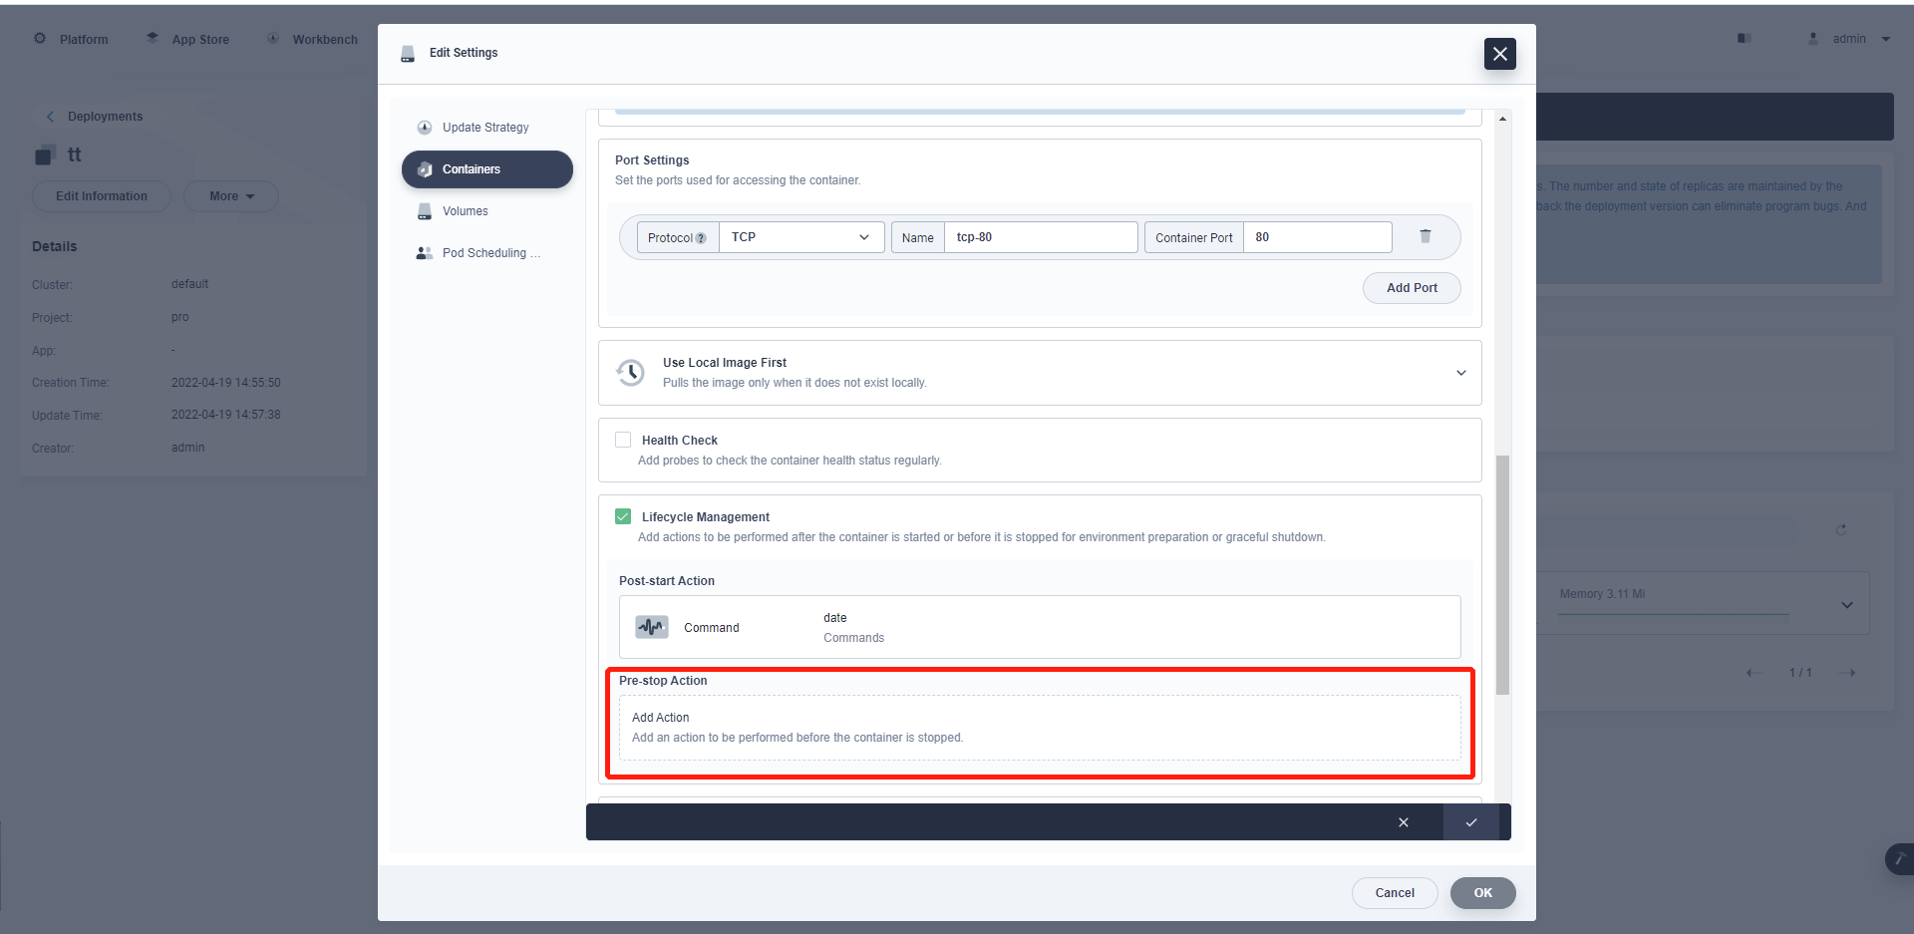Open the Update Strategy section
This screenshot has width=1914, height=934.
pyautogui.click(x=487, y=128)
